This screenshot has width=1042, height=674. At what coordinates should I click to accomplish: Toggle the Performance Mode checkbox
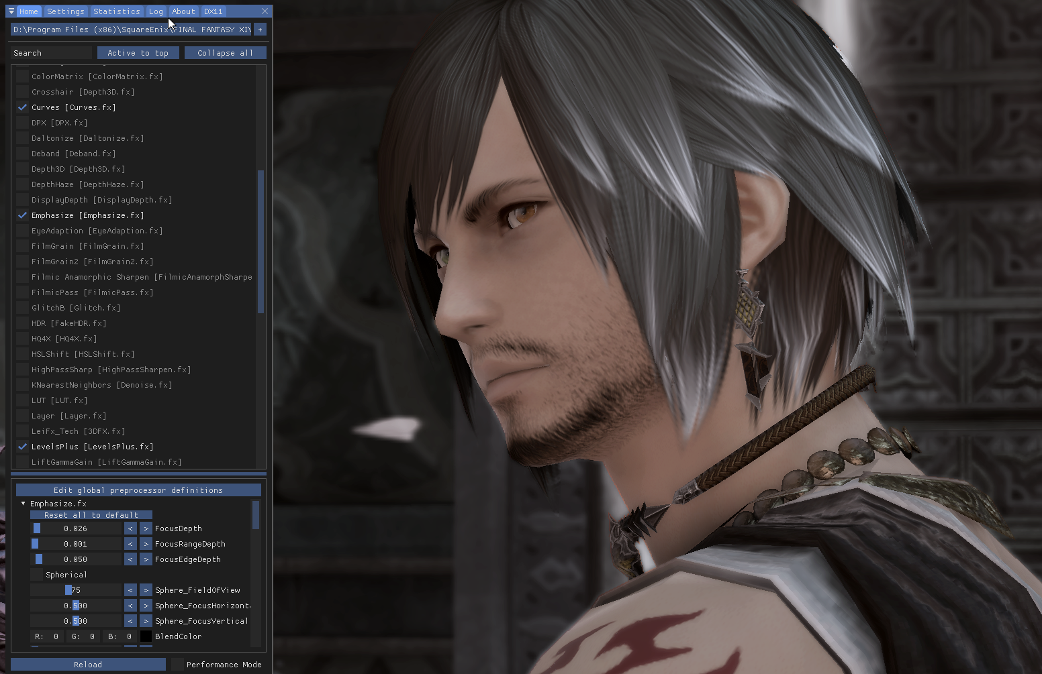[177, 665]
